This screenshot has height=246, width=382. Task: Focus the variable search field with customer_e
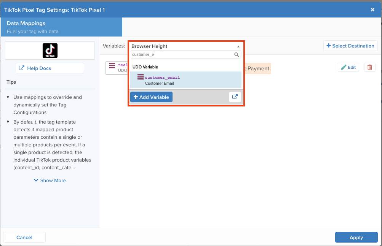click(182, 55)
